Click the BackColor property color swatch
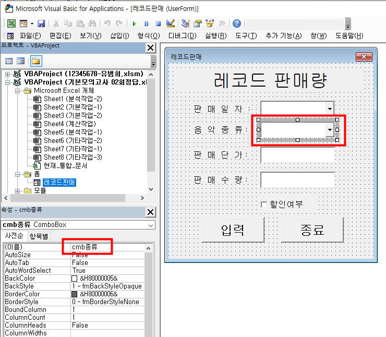Screen dimensions: 386x337 [x=75, y=279]
